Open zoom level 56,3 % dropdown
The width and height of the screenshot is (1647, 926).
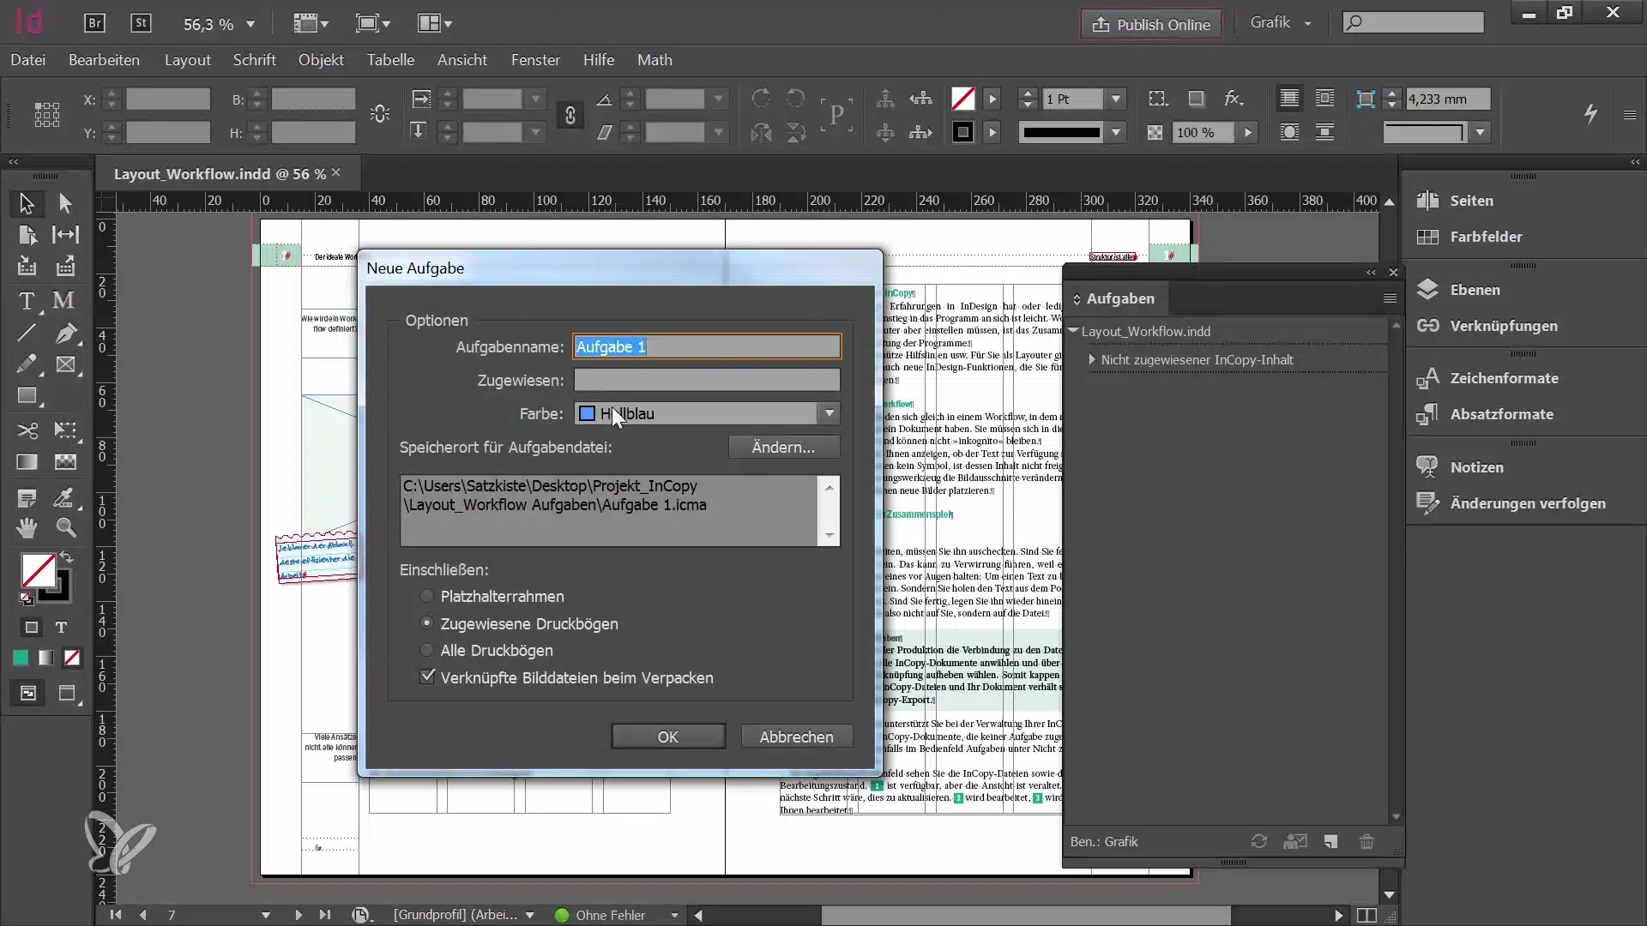point(250,24)
